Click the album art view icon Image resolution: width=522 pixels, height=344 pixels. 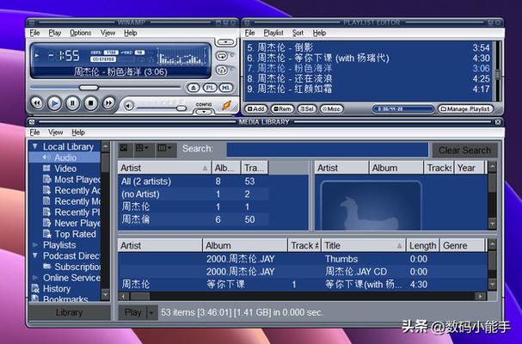pos(124,148)
